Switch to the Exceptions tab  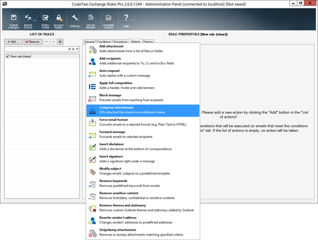pyautogui.click(x=120, y=42)
